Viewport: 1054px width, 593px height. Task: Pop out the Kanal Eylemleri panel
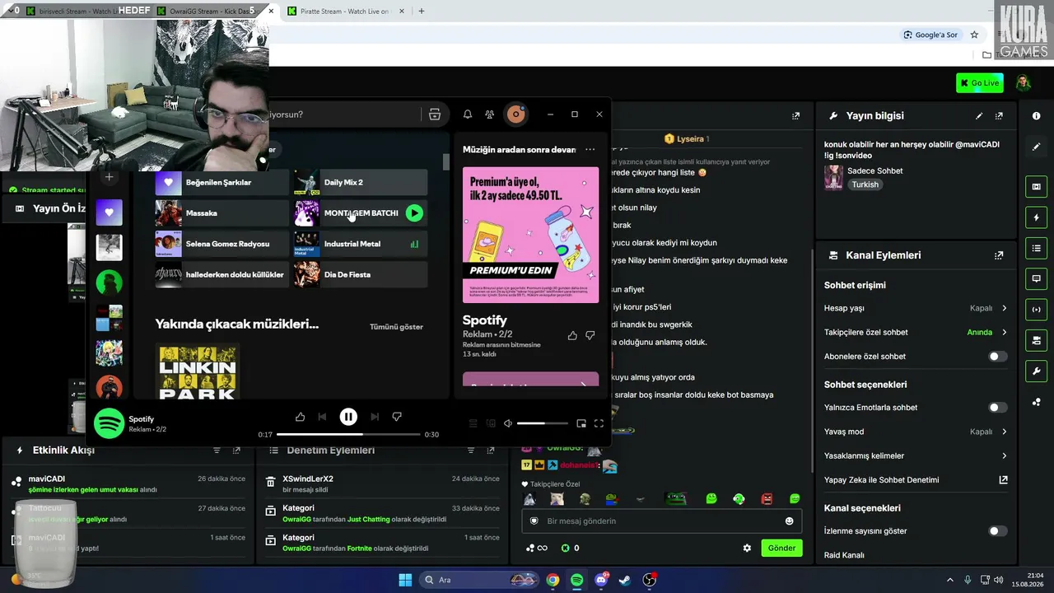coord(999,255)
